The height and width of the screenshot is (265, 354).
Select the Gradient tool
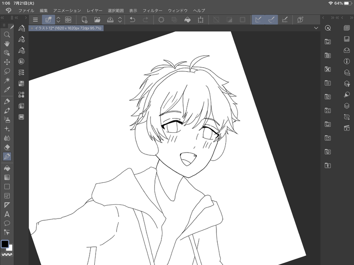[7, 177]
